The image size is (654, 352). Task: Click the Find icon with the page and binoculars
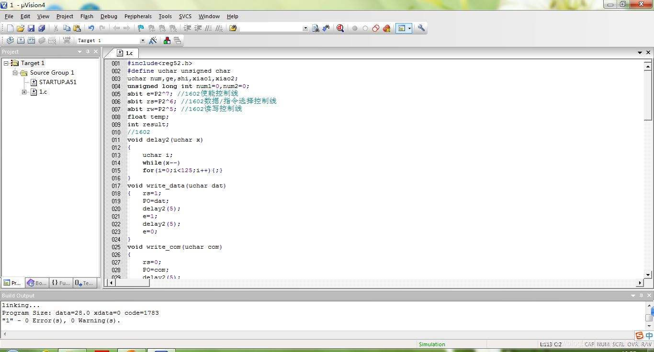(x=316, y=28)
